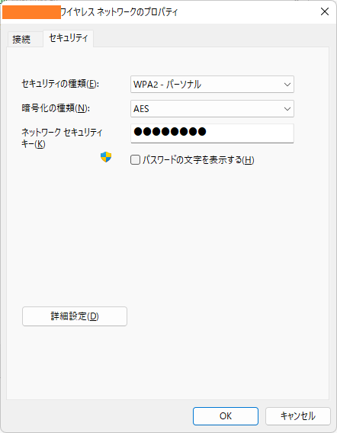Click the orange redacted network name in title
The image size is (337, 433).
tap(31, 12)
